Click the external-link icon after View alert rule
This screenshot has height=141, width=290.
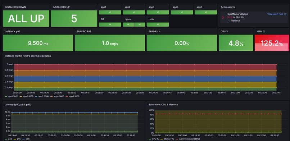pyautogui.click(x=285, y=14)
